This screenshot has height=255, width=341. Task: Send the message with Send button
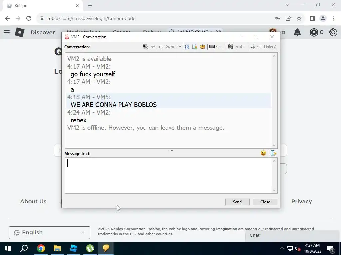[237, 202]
